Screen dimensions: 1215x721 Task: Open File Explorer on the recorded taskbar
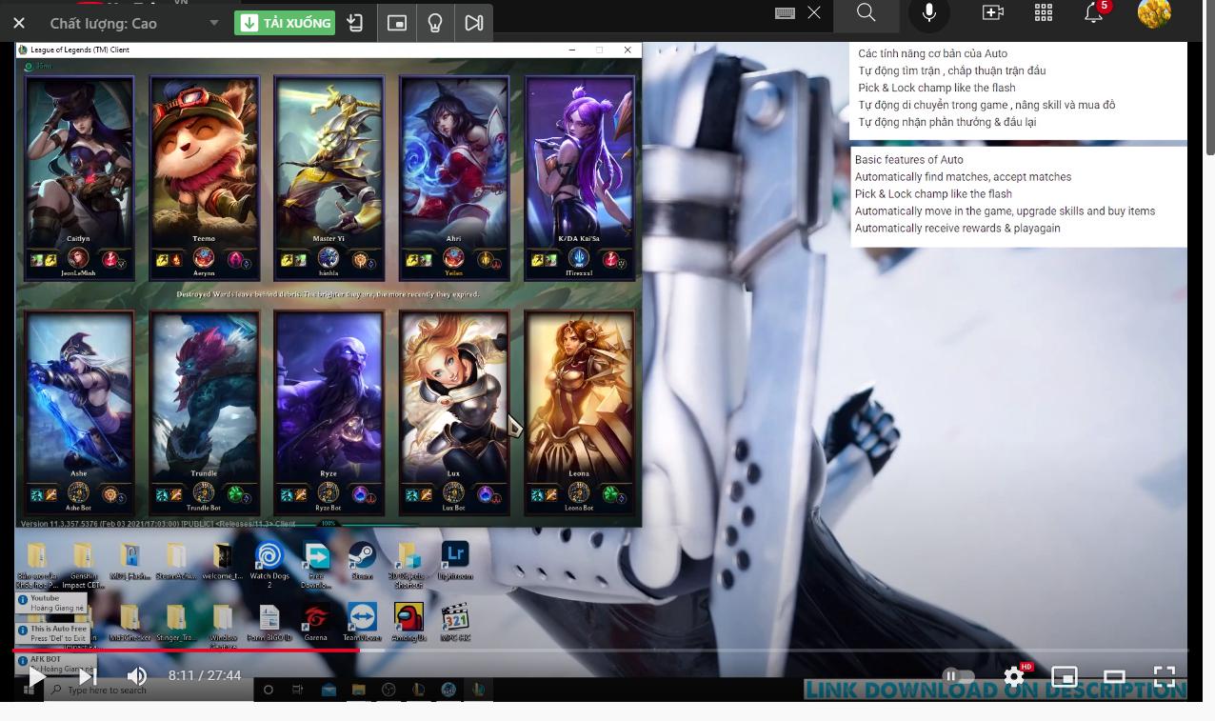[359, 690]
